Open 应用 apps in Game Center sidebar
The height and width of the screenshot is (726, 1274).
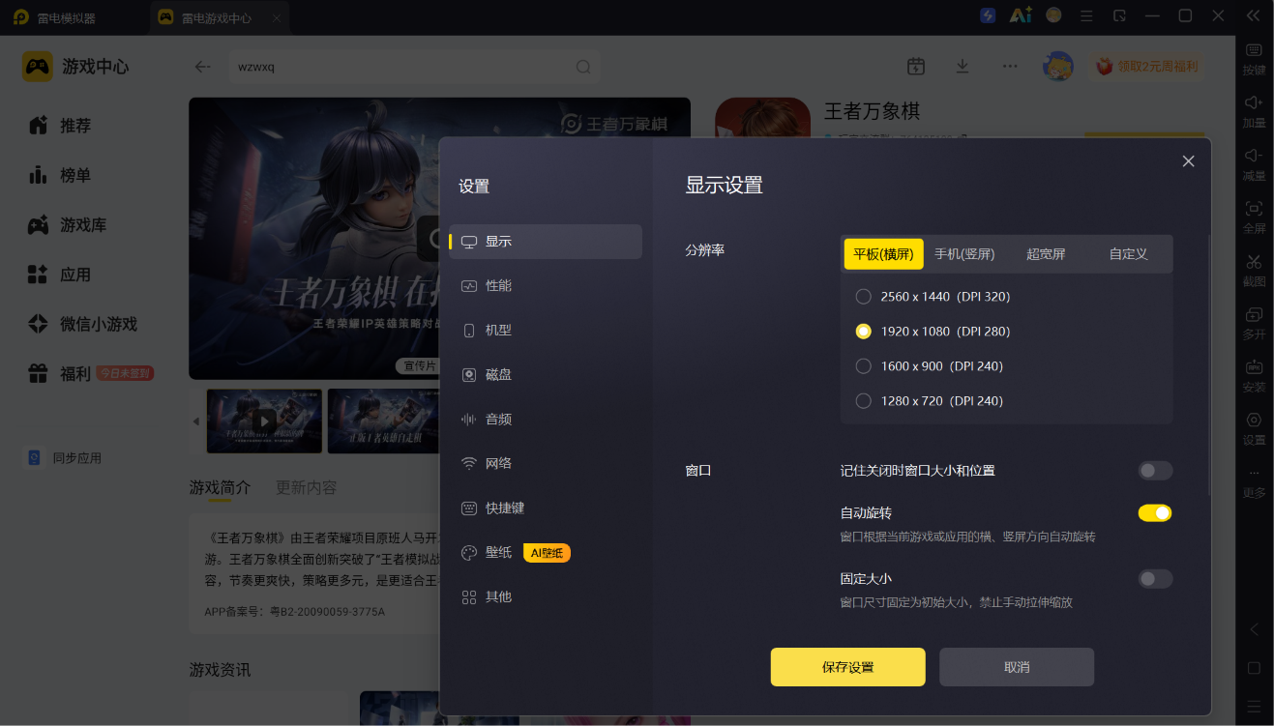point(60,275)
